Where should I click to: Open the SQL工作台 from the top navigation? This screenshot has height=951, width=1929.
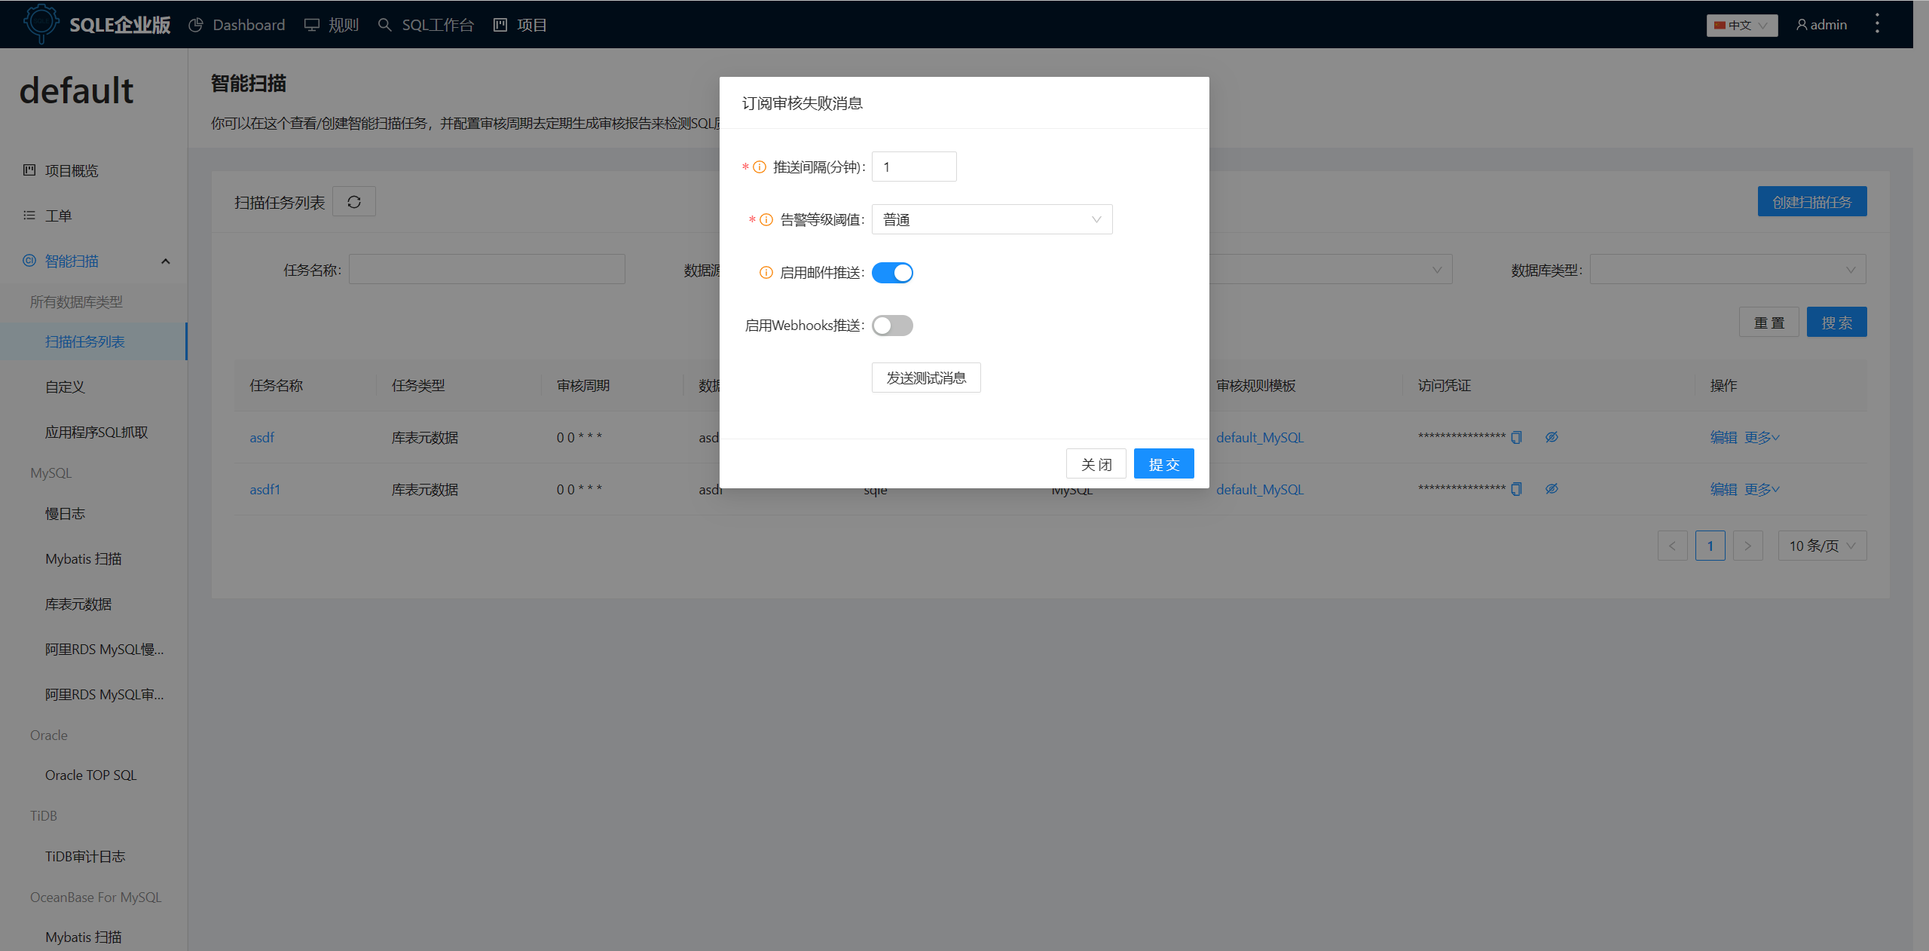(x=425, y=24)
